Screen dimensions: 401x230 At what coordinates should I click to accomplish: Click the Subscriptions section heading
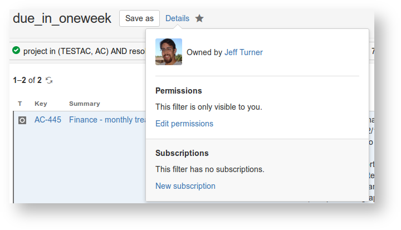point(182,153)
